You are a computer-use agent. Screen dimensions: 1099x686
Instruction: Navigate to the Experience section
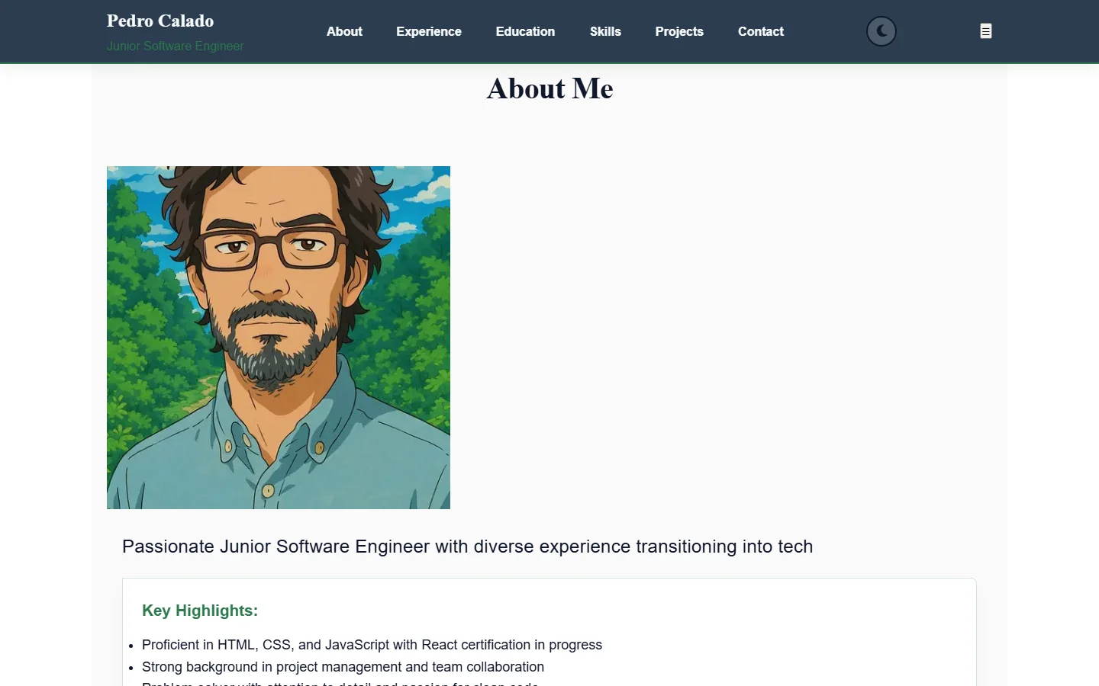428,31
